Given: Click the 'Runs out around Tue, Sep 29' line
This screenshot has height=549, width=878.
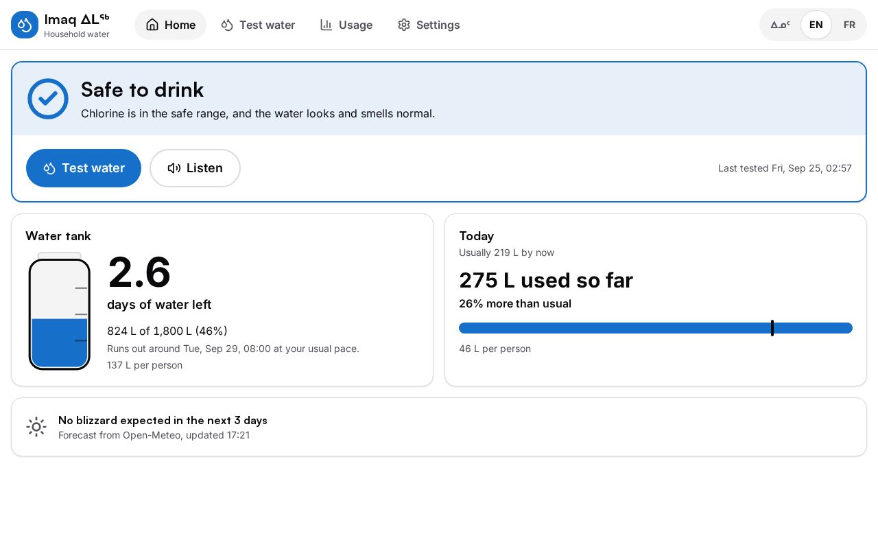Looking at the screenshot, I should [x=233, y=349].
